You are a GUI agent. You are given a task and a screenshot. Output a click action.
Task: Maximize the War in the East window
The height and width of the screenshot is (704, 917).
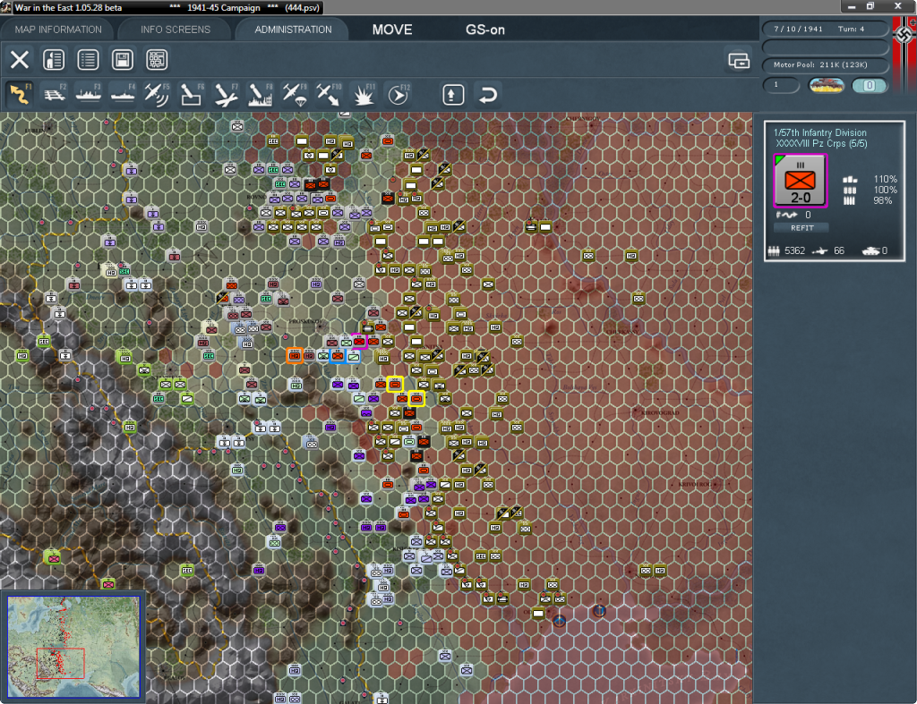(870, 6)
